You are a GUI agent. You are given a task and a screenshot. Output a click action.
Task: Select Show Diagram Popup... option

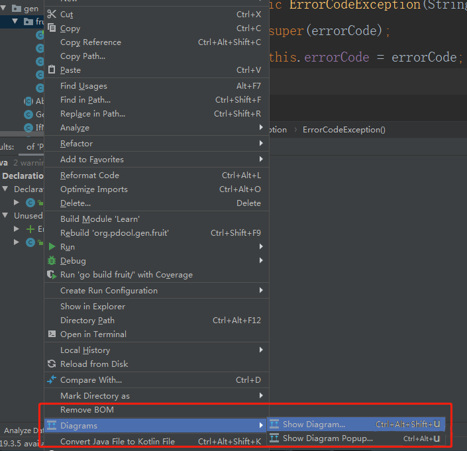point(327,438)
